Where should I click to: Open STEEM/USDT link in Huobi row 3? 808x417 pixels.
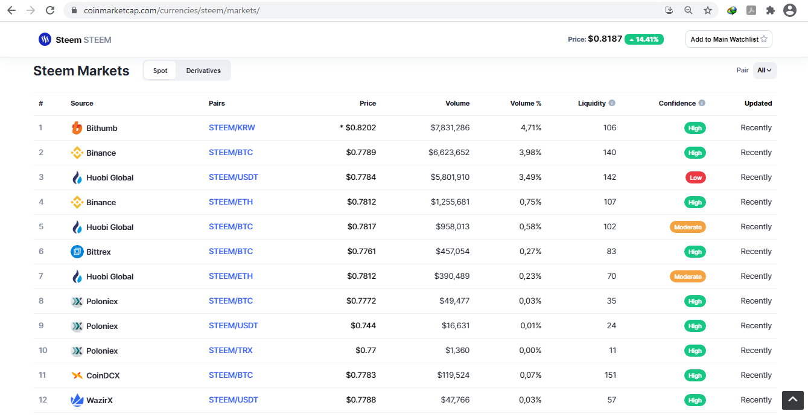[234, 177]
